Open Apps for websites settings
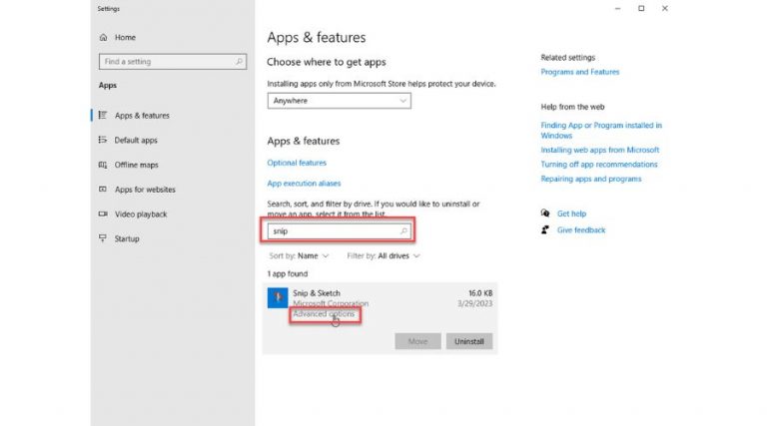 (x=145, y=190)
